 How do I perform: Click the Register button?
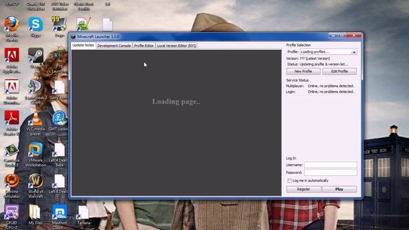304,189
